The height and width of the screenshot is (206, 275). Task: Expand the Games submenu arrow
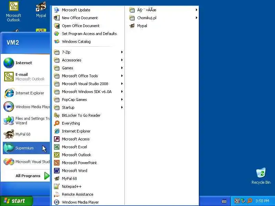pyautogui.click(x=122, y=68)
